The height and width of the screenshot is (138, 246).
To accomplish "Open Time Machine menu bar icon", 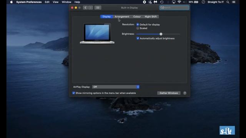I will [x=162, y=2].
